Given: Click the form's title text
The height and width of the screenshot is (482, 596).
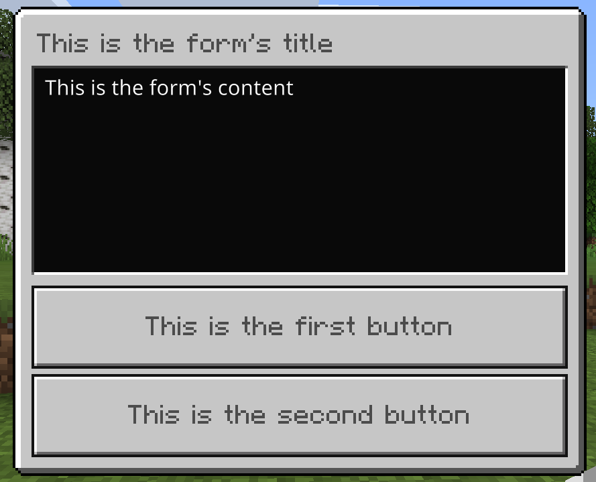Looking at the screenshot, I should coord(185,43).
